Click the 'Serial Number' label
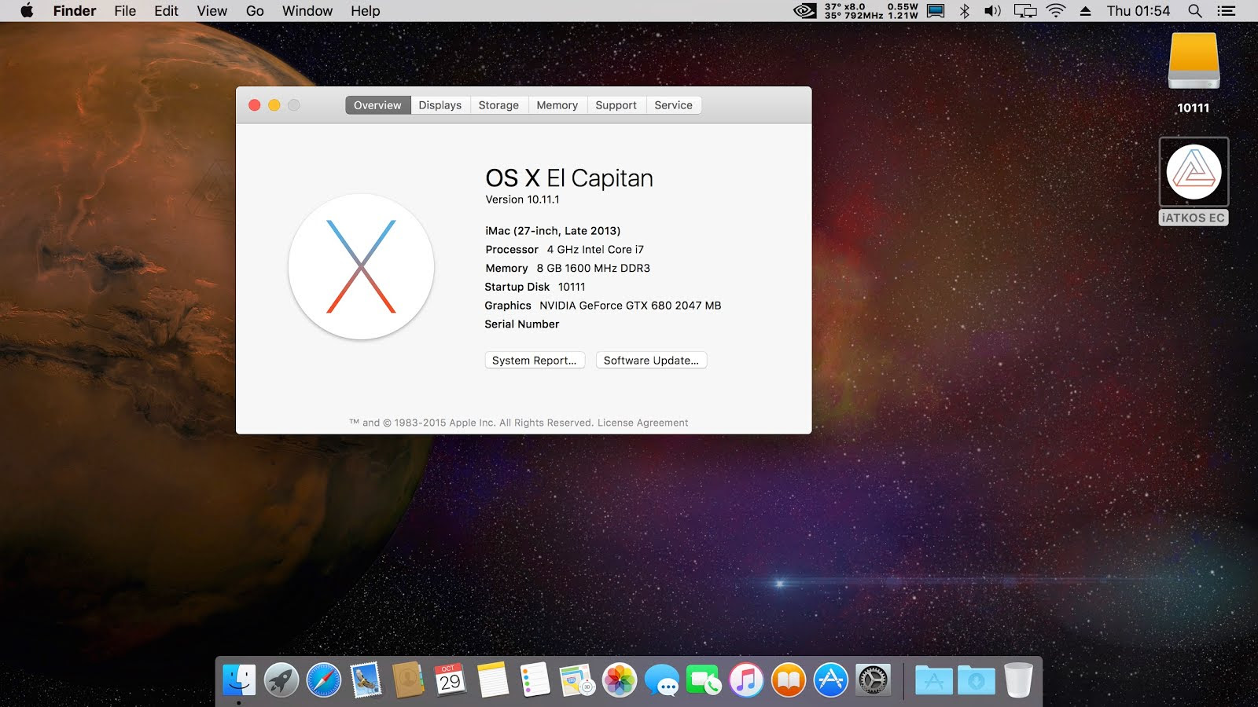 tap(522, 324)
